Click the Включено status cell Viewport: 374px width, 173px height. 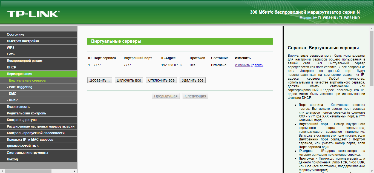(219, 65)
